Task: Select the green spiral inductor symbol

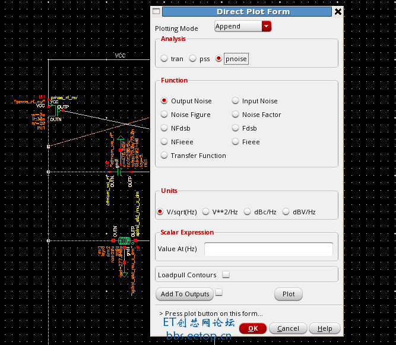Action: (x=124, y=240)
